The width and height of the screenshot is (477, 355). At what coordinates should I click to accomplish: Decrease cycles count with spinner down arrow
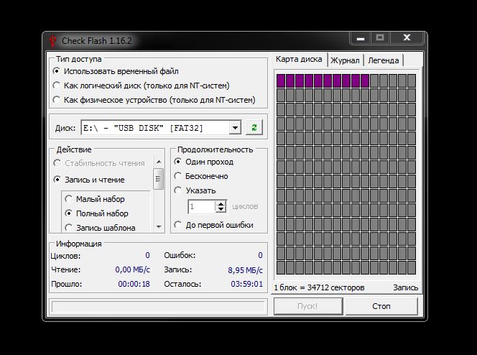point(221,210)
